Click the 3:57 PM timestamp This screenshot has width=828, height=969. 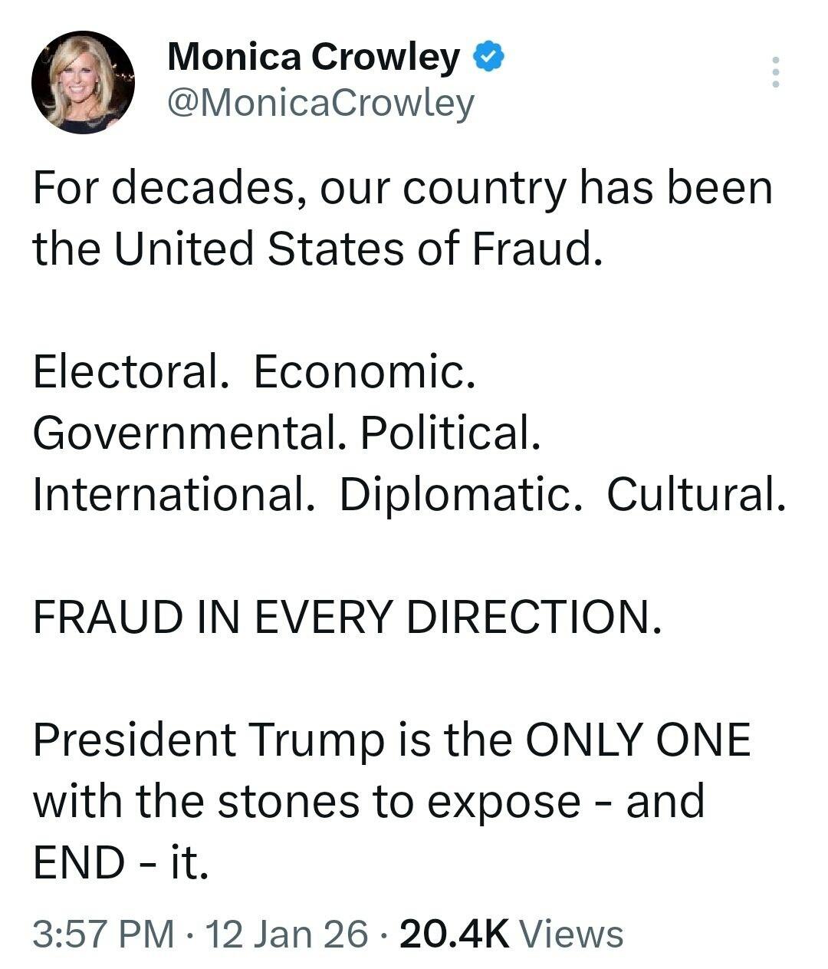click(x=103, y=934)
